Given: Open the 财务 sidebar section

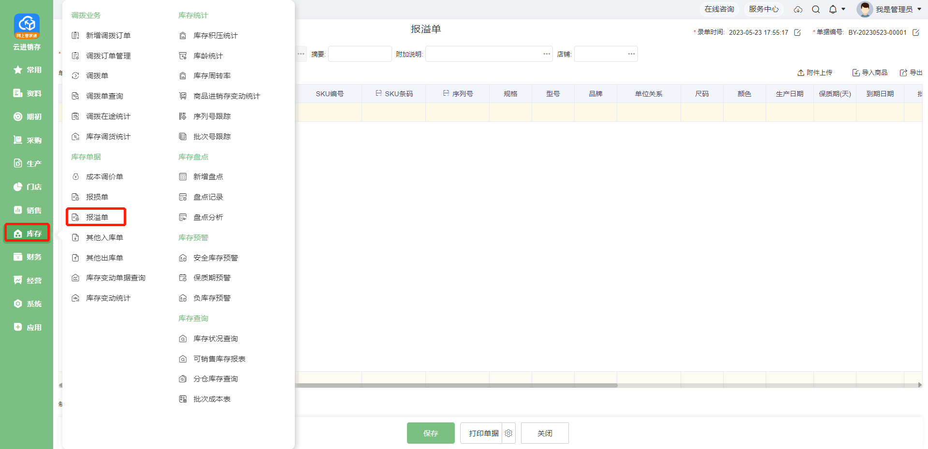Looking at the screenshot, I should pyautogui.click(x=27, y=257).
